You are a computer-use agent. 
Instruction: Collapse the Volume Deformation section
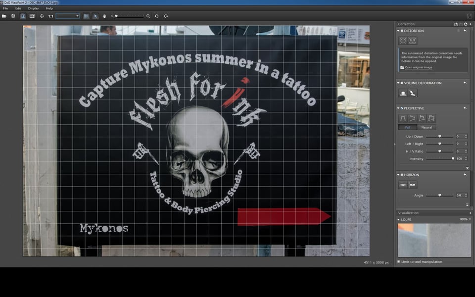[398, 83]
